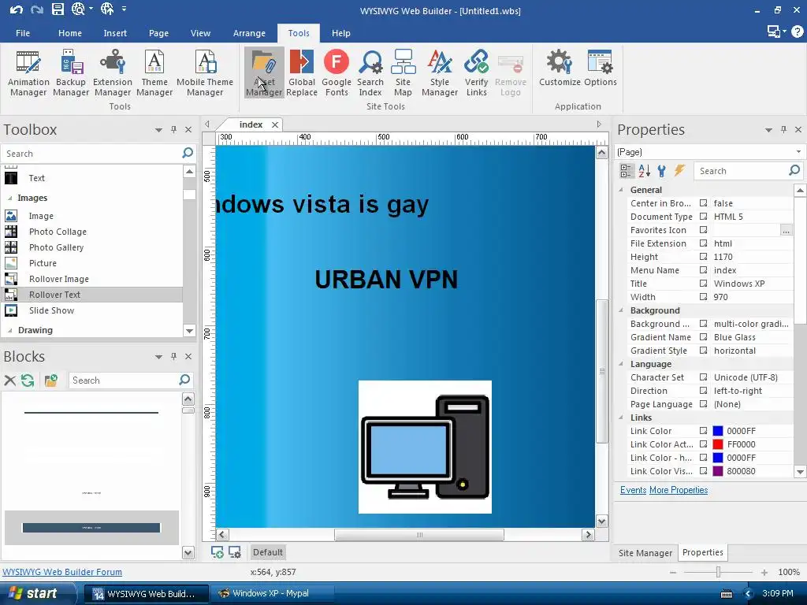
Task: Switch to the Arrange ribbon tab
Action: (x=249, y=33)
